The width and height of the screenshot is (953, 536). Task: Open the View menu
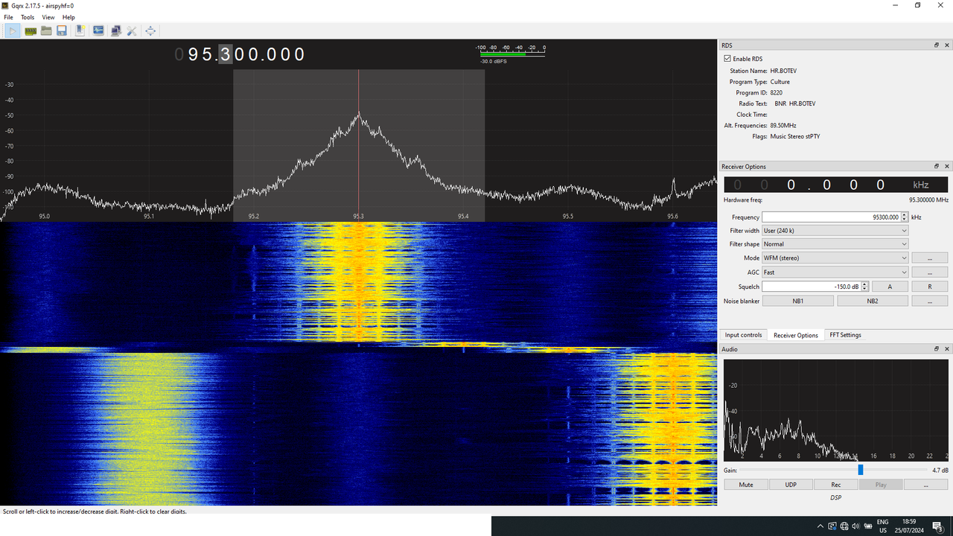48,17
